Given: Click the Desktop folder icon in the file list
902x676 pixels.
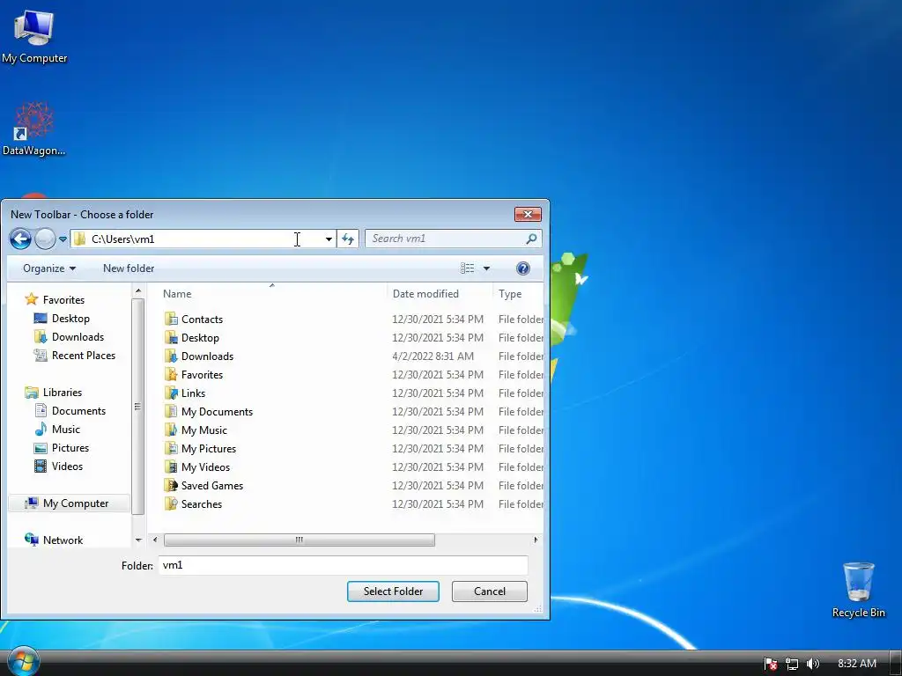Looking at the screenshot, I should coord(171,337).
